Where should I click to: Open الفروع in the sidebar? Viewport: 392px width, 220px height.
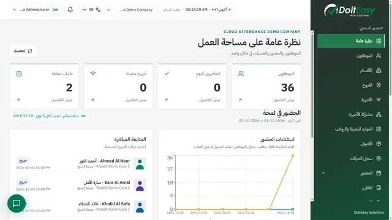coord(351,85)
